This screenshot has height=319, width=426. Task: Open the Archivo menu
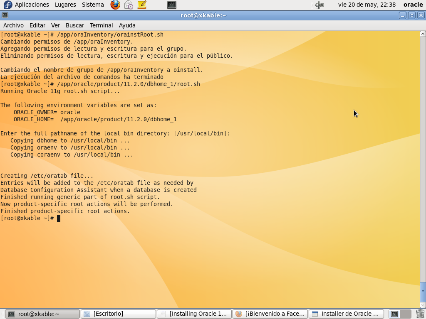[x=13, y=25]
